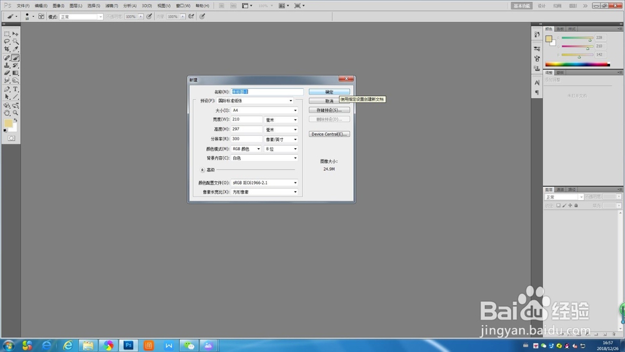Open the height unit dropdown
The image size is (625, 352).
[281, 129]
